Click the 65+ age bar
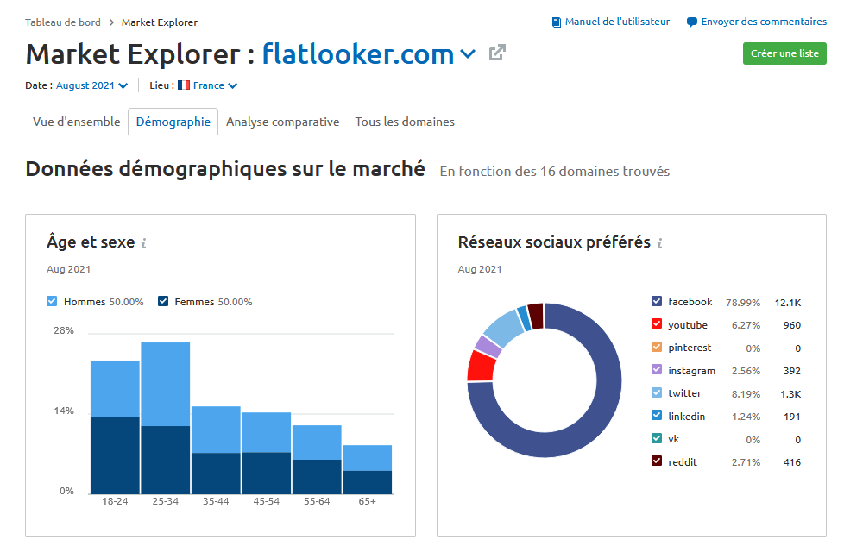The height and width of the screenshot is (546, 844). click(367, 469)
